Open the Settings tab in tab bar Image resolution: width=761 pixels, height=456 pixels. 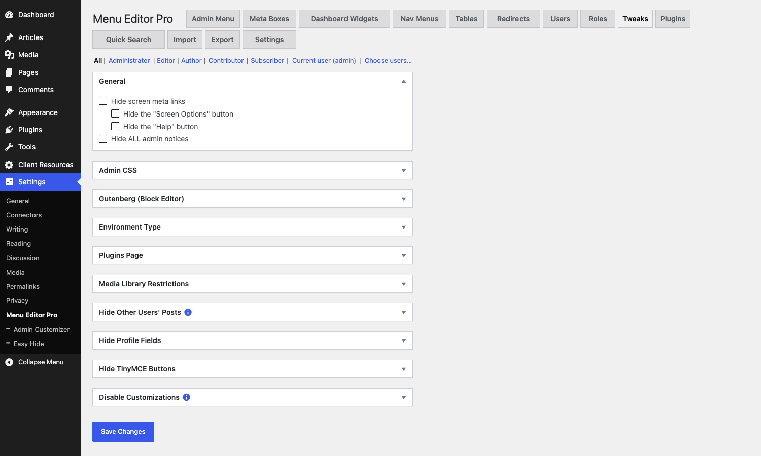pyautogui.click(x=269, y=40)
